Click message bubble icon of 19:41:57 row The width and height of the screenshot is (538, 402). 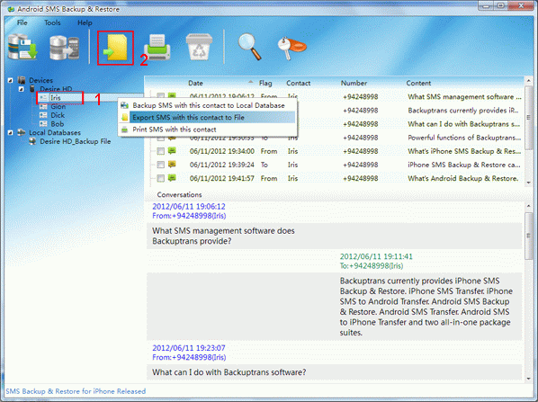click(x=172, y=178)
